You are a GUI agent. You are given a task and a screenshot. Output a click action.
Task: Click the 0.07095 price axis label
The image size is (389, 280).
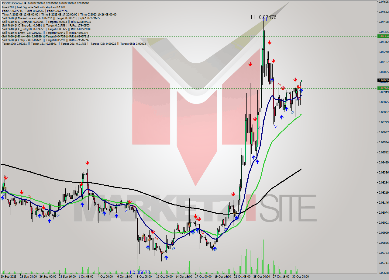point(384,72)
